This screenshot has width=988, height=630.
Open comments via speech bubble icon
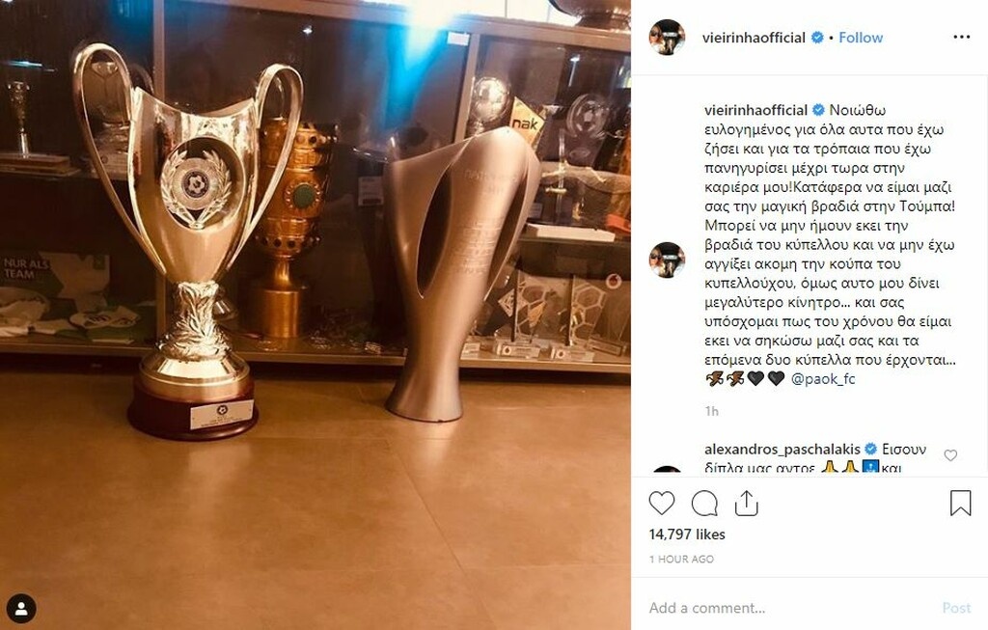pos(704,504)
